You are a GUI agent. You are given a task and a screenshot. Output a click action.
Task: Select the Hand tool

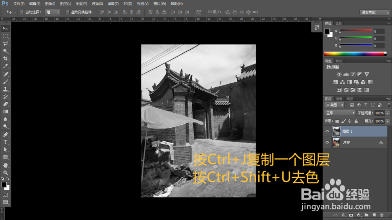(5, 165)
